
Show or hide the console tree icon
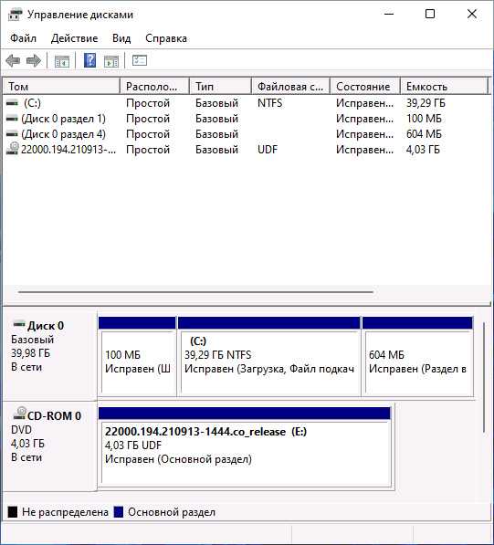[62, 61]
